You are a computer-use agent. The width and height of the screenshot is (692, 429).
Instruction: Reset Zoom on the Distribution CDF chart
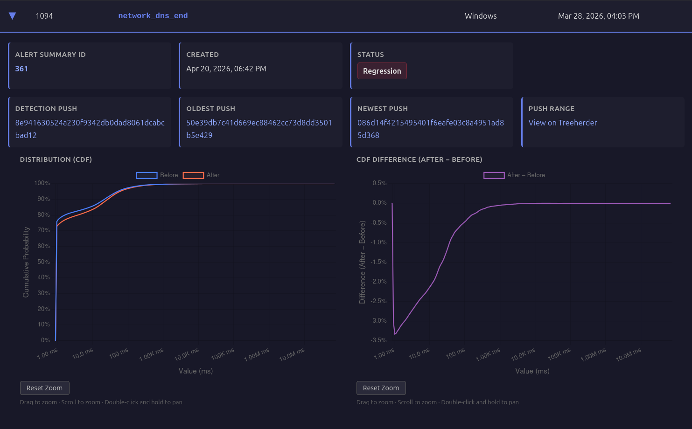(44, 388)
